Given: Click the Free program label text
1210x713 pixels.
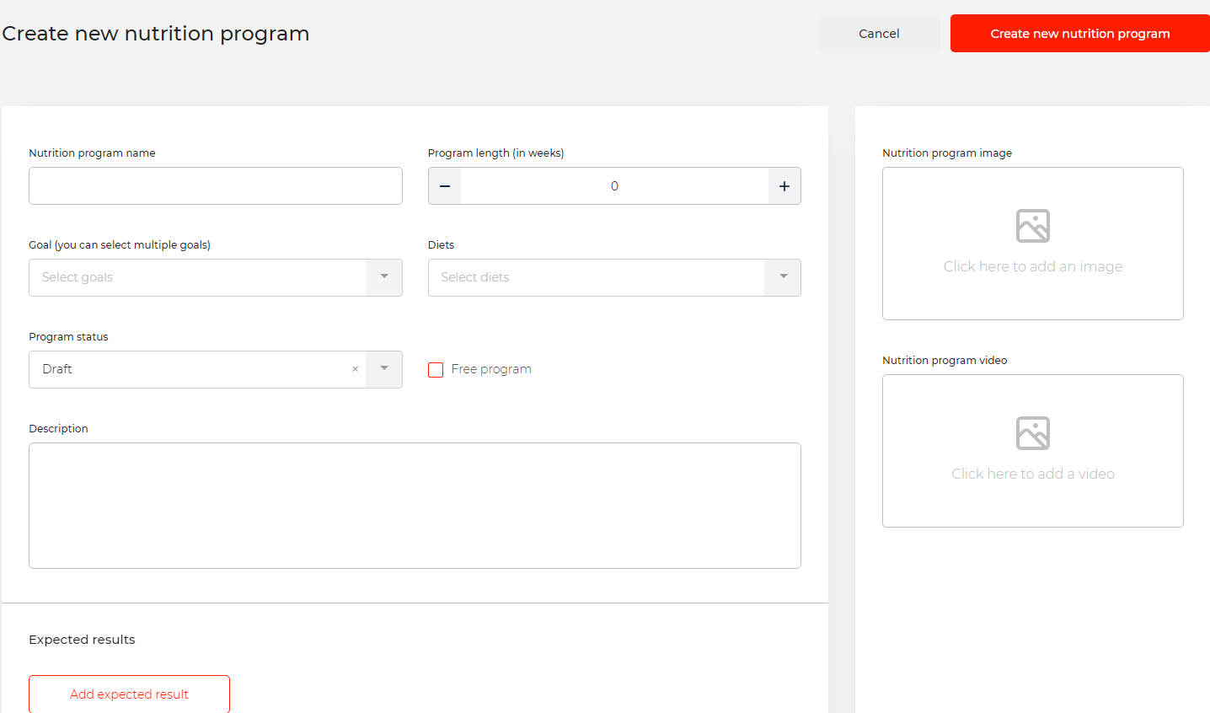Looking at the screenshot, I should 491,369.
